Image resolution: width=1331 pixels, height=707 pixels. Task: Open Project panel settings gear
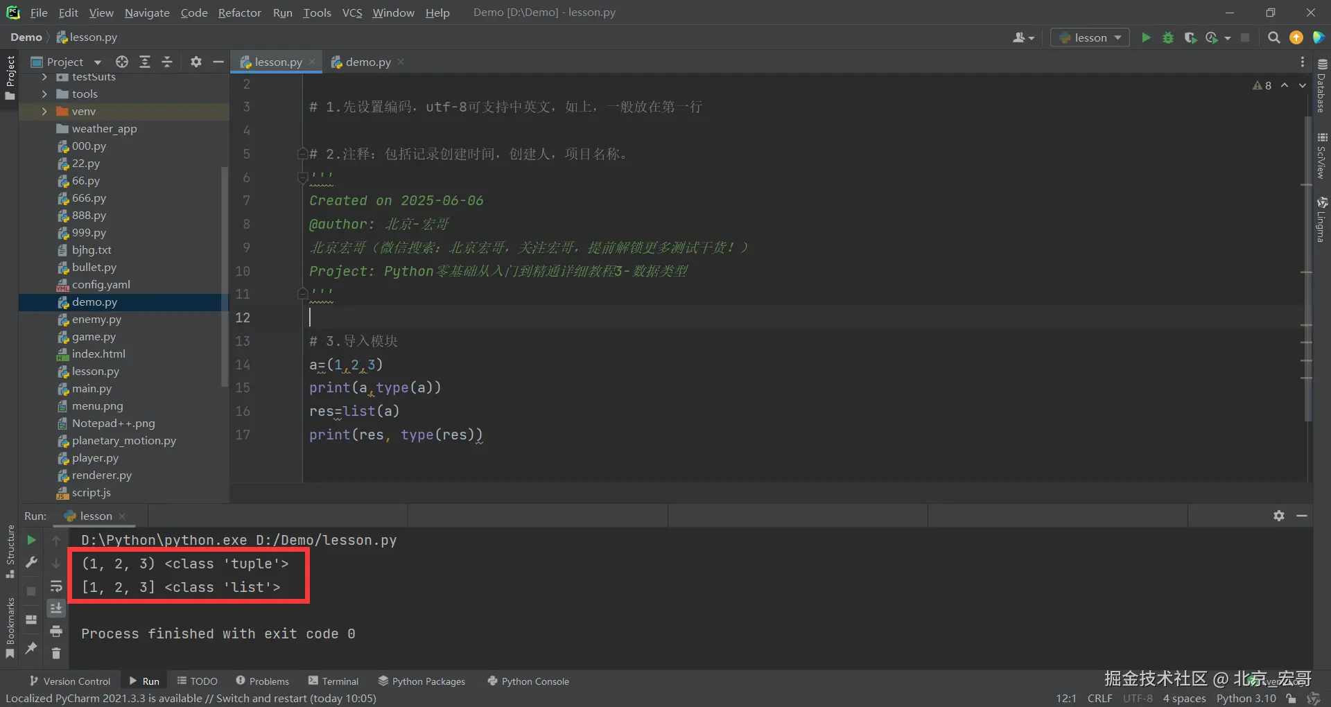click(x=196, y=62)
